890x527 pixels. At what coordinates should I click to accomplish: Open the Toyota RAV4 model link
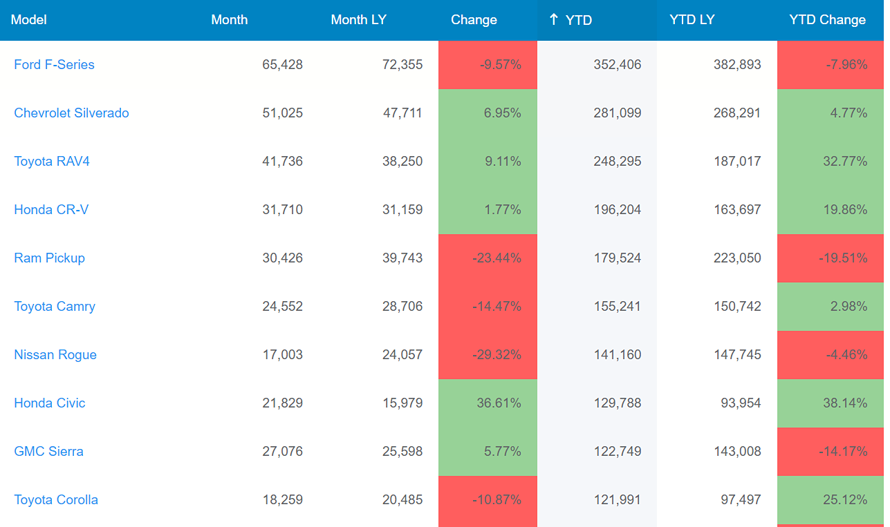[52, 161]
